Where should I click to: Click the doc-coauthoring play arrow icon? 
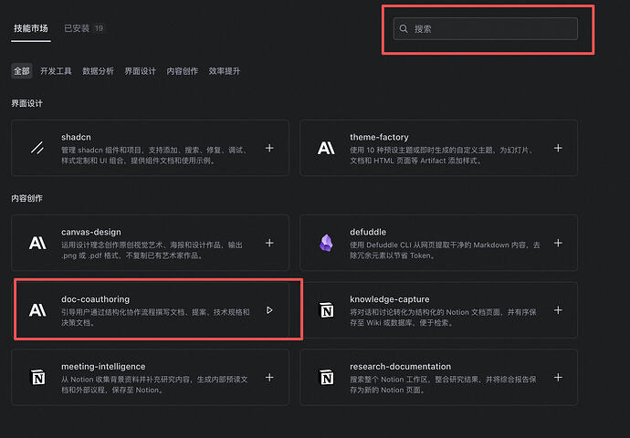point(269,310)
